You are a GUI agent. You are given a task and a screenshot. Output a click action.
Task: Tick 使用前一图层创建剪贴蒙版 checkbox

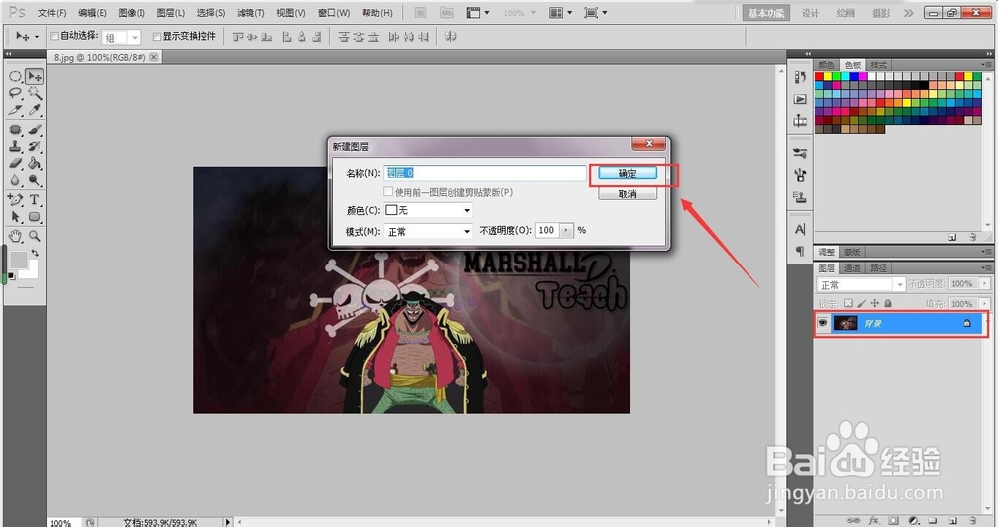[x=388, y=191]
